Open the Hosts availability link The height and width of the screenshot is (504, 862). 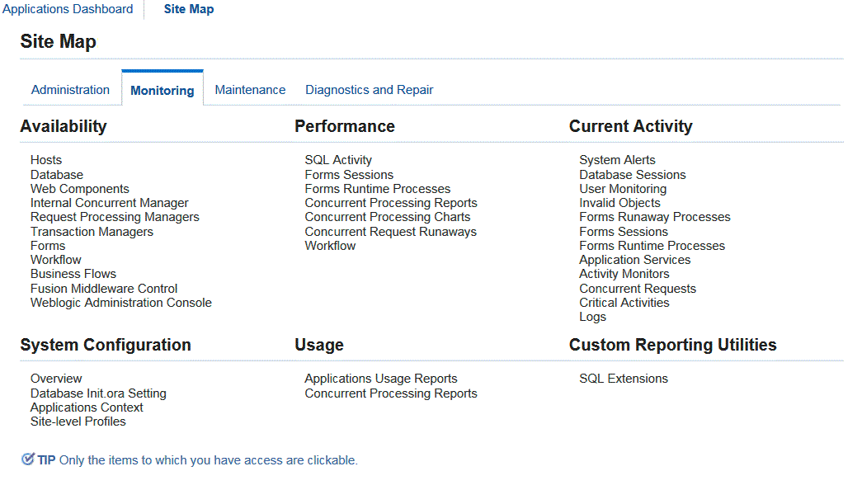tap(46, 160)
